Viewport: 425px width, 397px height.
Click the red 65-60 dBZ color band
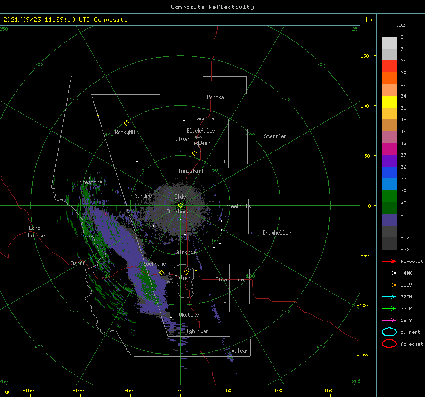[389, 67]
